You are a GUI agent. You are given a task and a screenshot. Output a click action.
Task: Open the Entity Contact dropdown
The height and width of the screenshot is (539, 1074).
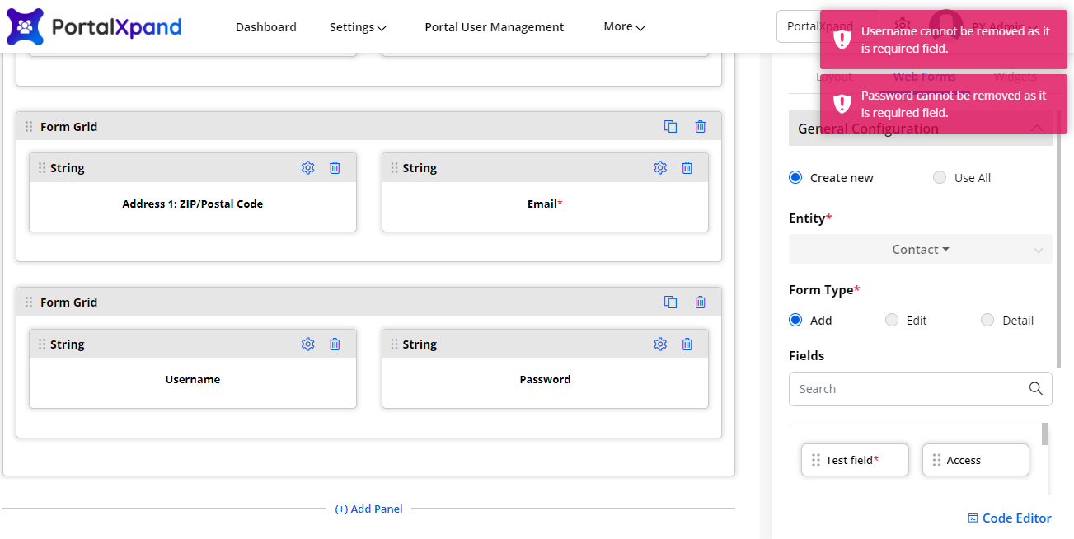tap(920, 250)
